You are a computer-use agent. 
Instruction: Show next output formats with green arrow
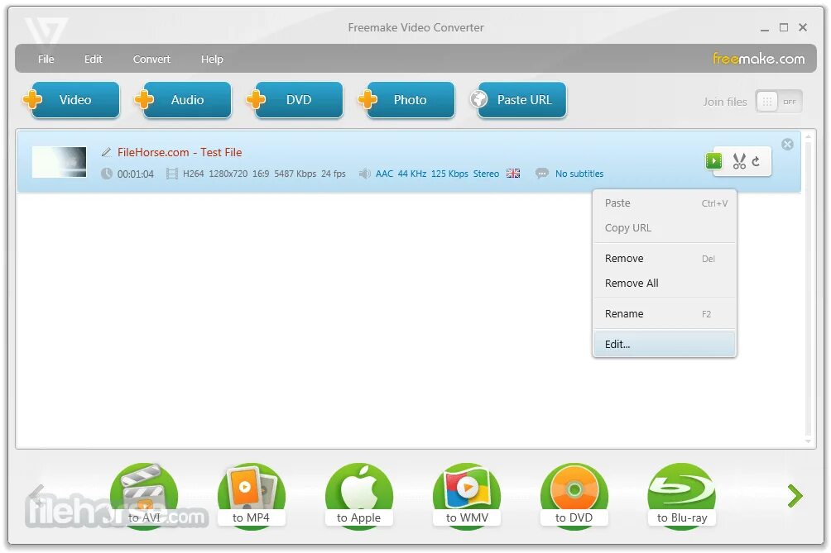[795, 496]
